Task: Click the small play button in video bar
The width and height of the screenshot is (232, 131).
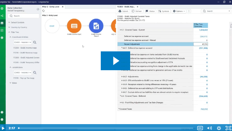Action: coord(3,128)
